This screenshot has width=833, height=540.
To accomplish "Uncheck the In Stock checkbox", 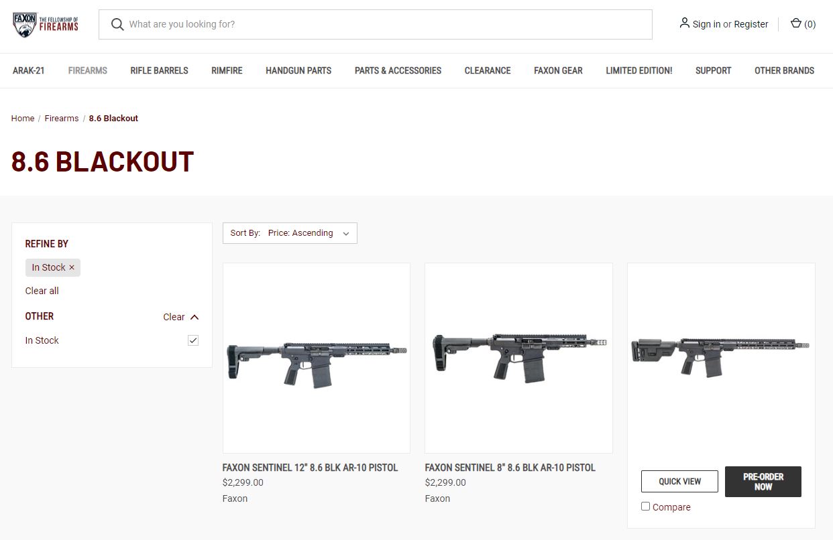I will tap(193, 340).
